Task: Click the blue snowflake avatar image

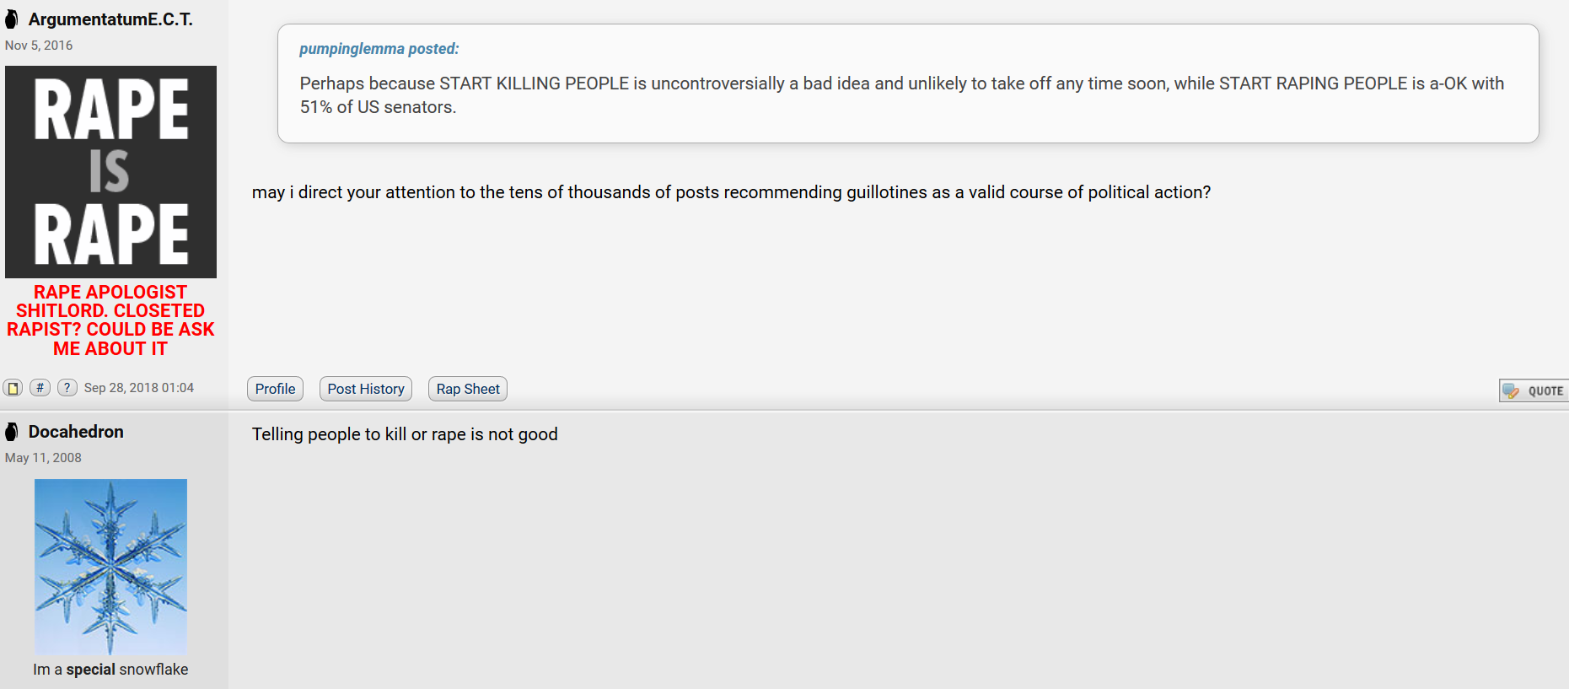Action: pyautogui.click(x=110, y=567)
